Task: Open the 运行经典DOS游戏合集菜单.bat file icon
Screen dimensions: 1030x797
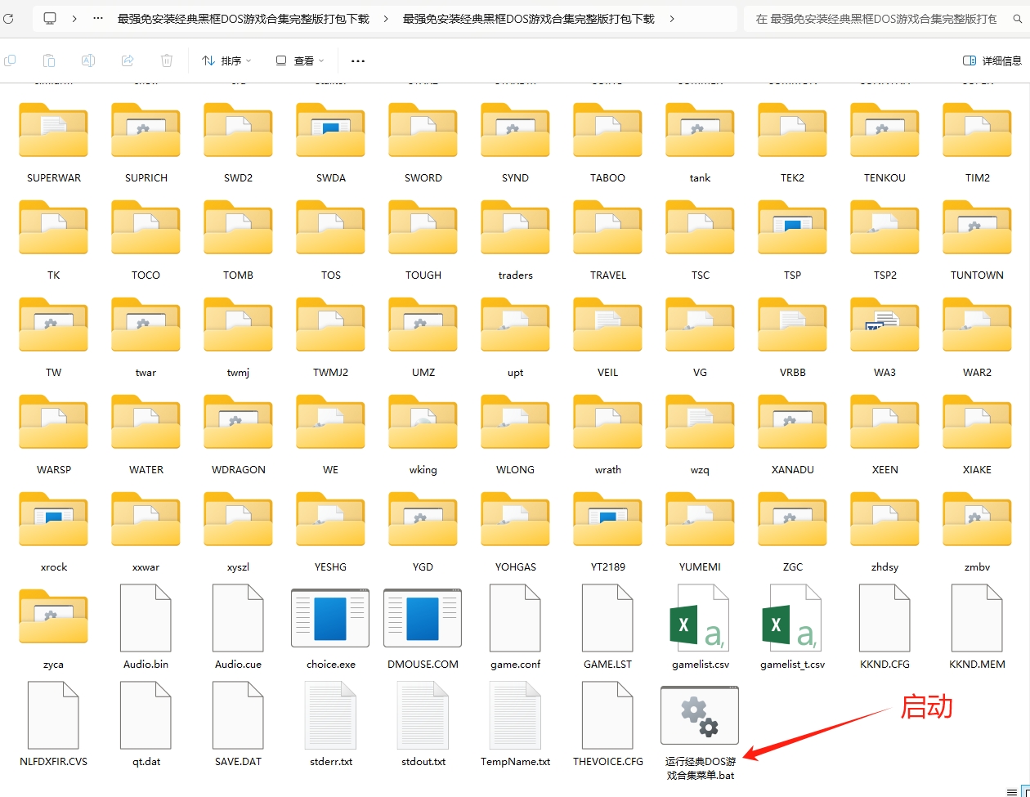Action: (699, 716)
